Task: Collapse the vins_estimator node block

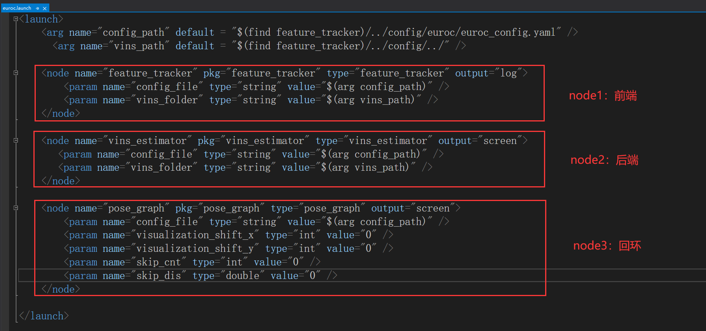Action: click(x=16, y=140)
